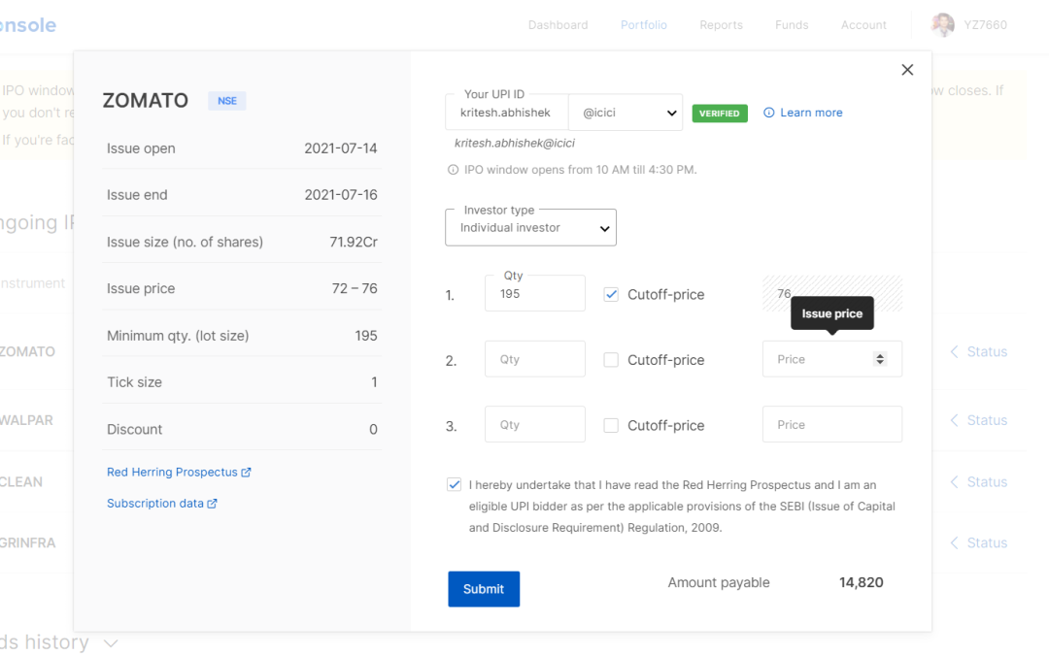
Task: Close the ZOMATO IPO dialog
Action: (x=907, y=70)
